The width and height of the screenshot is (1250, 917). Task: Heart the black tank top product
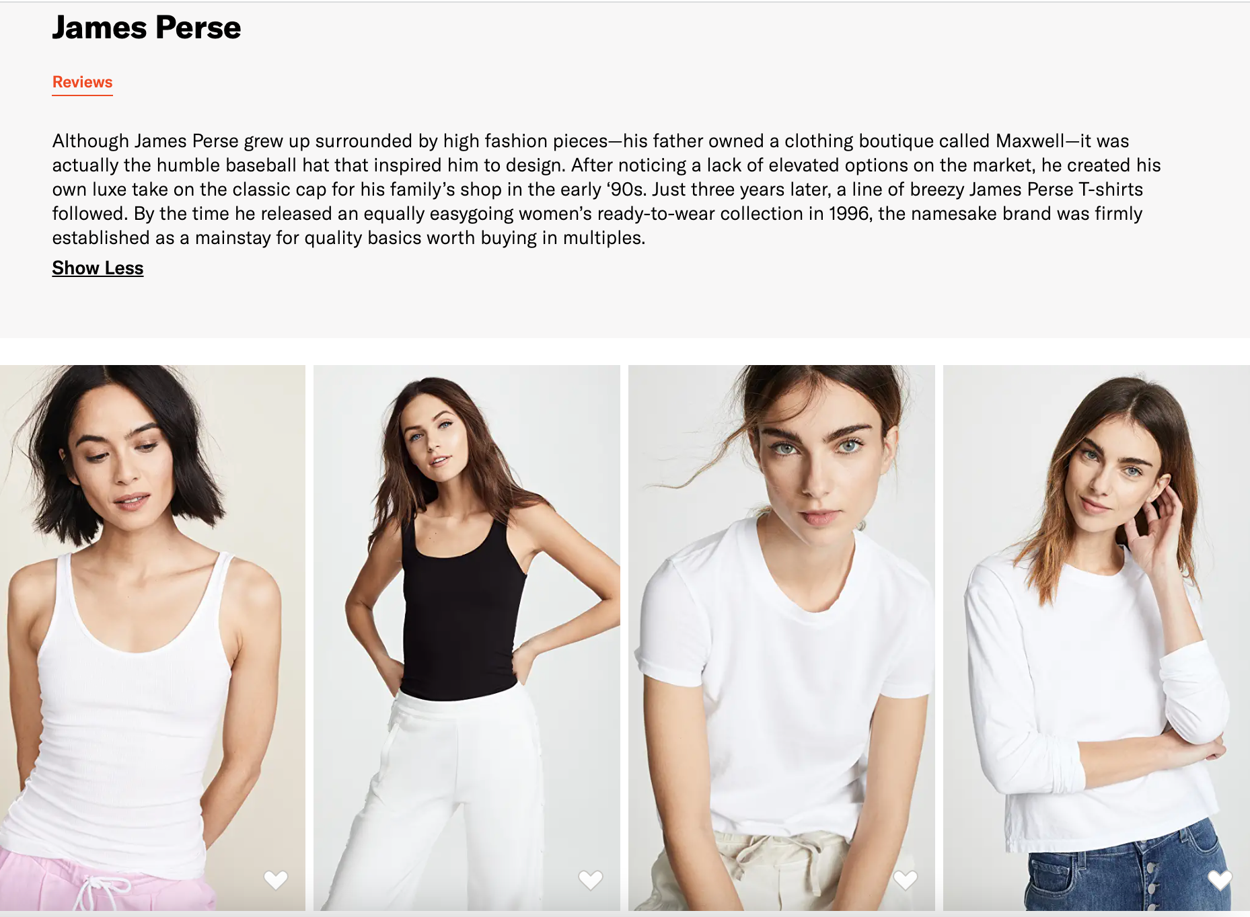click(590, 879)
